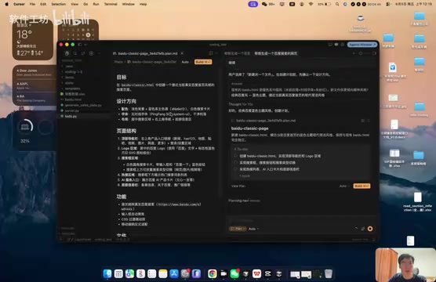Open Launchpad from the Dock
Image resolution: width=436 pixels, height=282 pixels.
coord(118,274)
